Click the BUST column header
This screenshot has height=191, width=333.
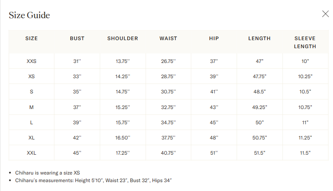[77, 38]
